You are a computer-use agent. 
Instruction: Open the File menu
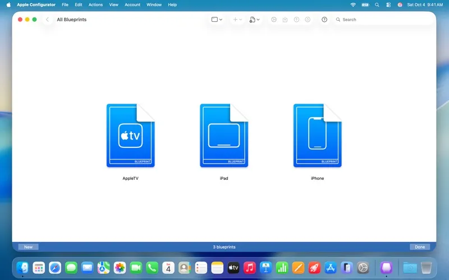[65, 4]
